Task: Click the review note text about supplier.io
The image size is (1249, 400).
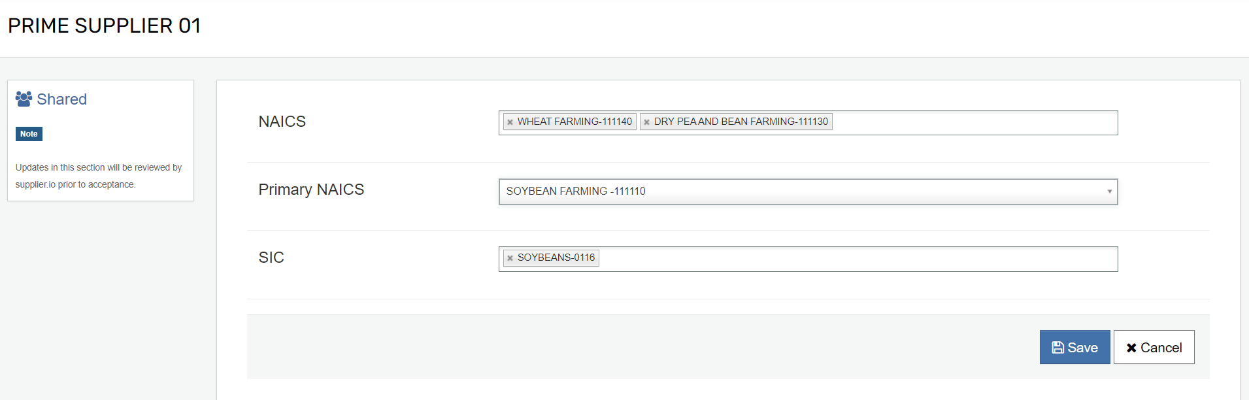Action: point(99,176)
